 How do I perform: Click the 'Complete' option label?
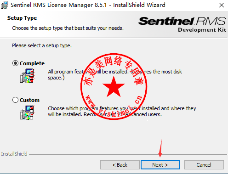(x=32, y=63)
